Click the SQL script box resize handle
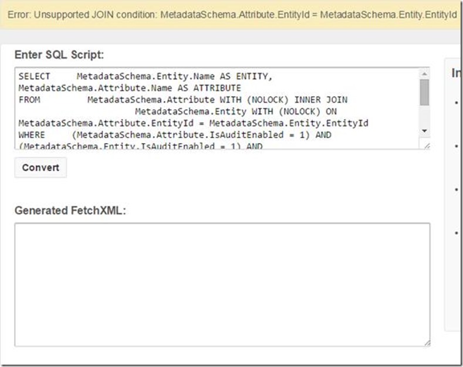This screenshot has height=367, width=463. coord(426,145)
